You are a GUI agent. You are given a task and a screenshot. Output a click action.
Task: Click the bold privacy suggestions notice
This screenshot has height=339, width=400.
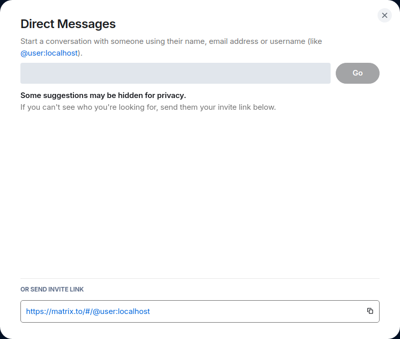(x=103, y=95)
